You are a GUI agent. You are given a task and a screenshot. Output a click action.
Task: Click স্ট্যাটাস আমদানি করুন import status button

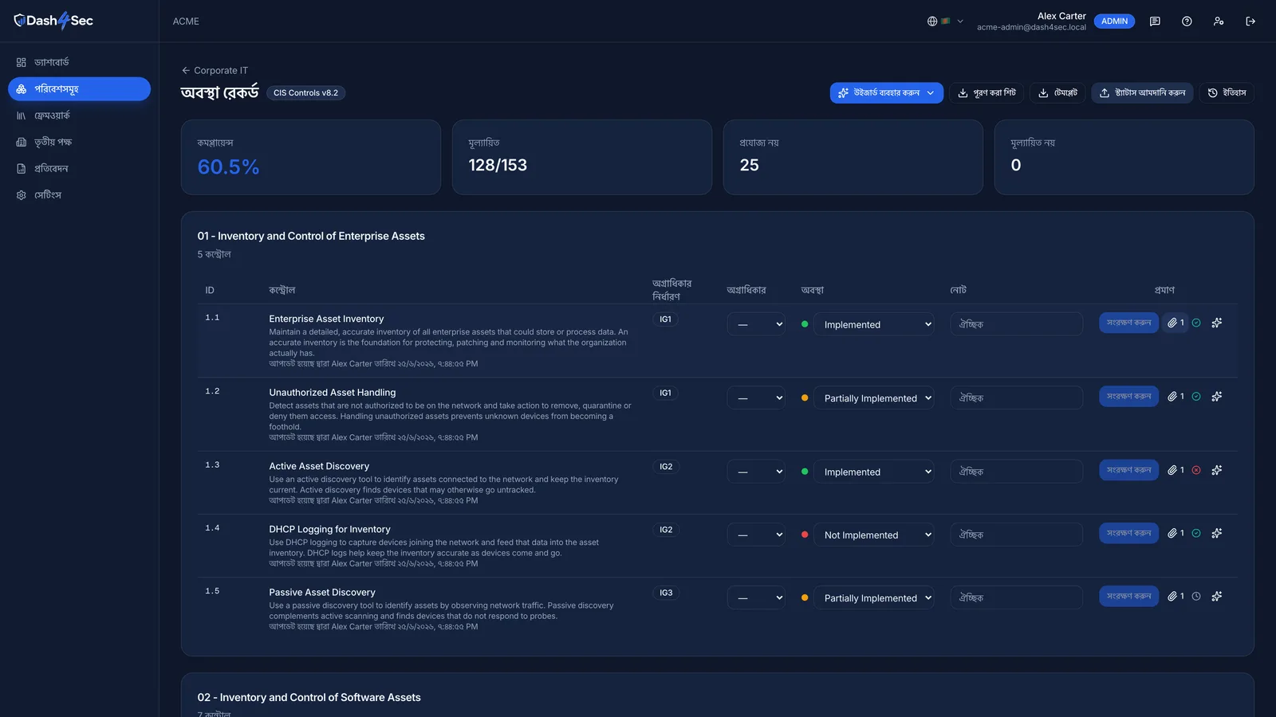click(1142, 93)
